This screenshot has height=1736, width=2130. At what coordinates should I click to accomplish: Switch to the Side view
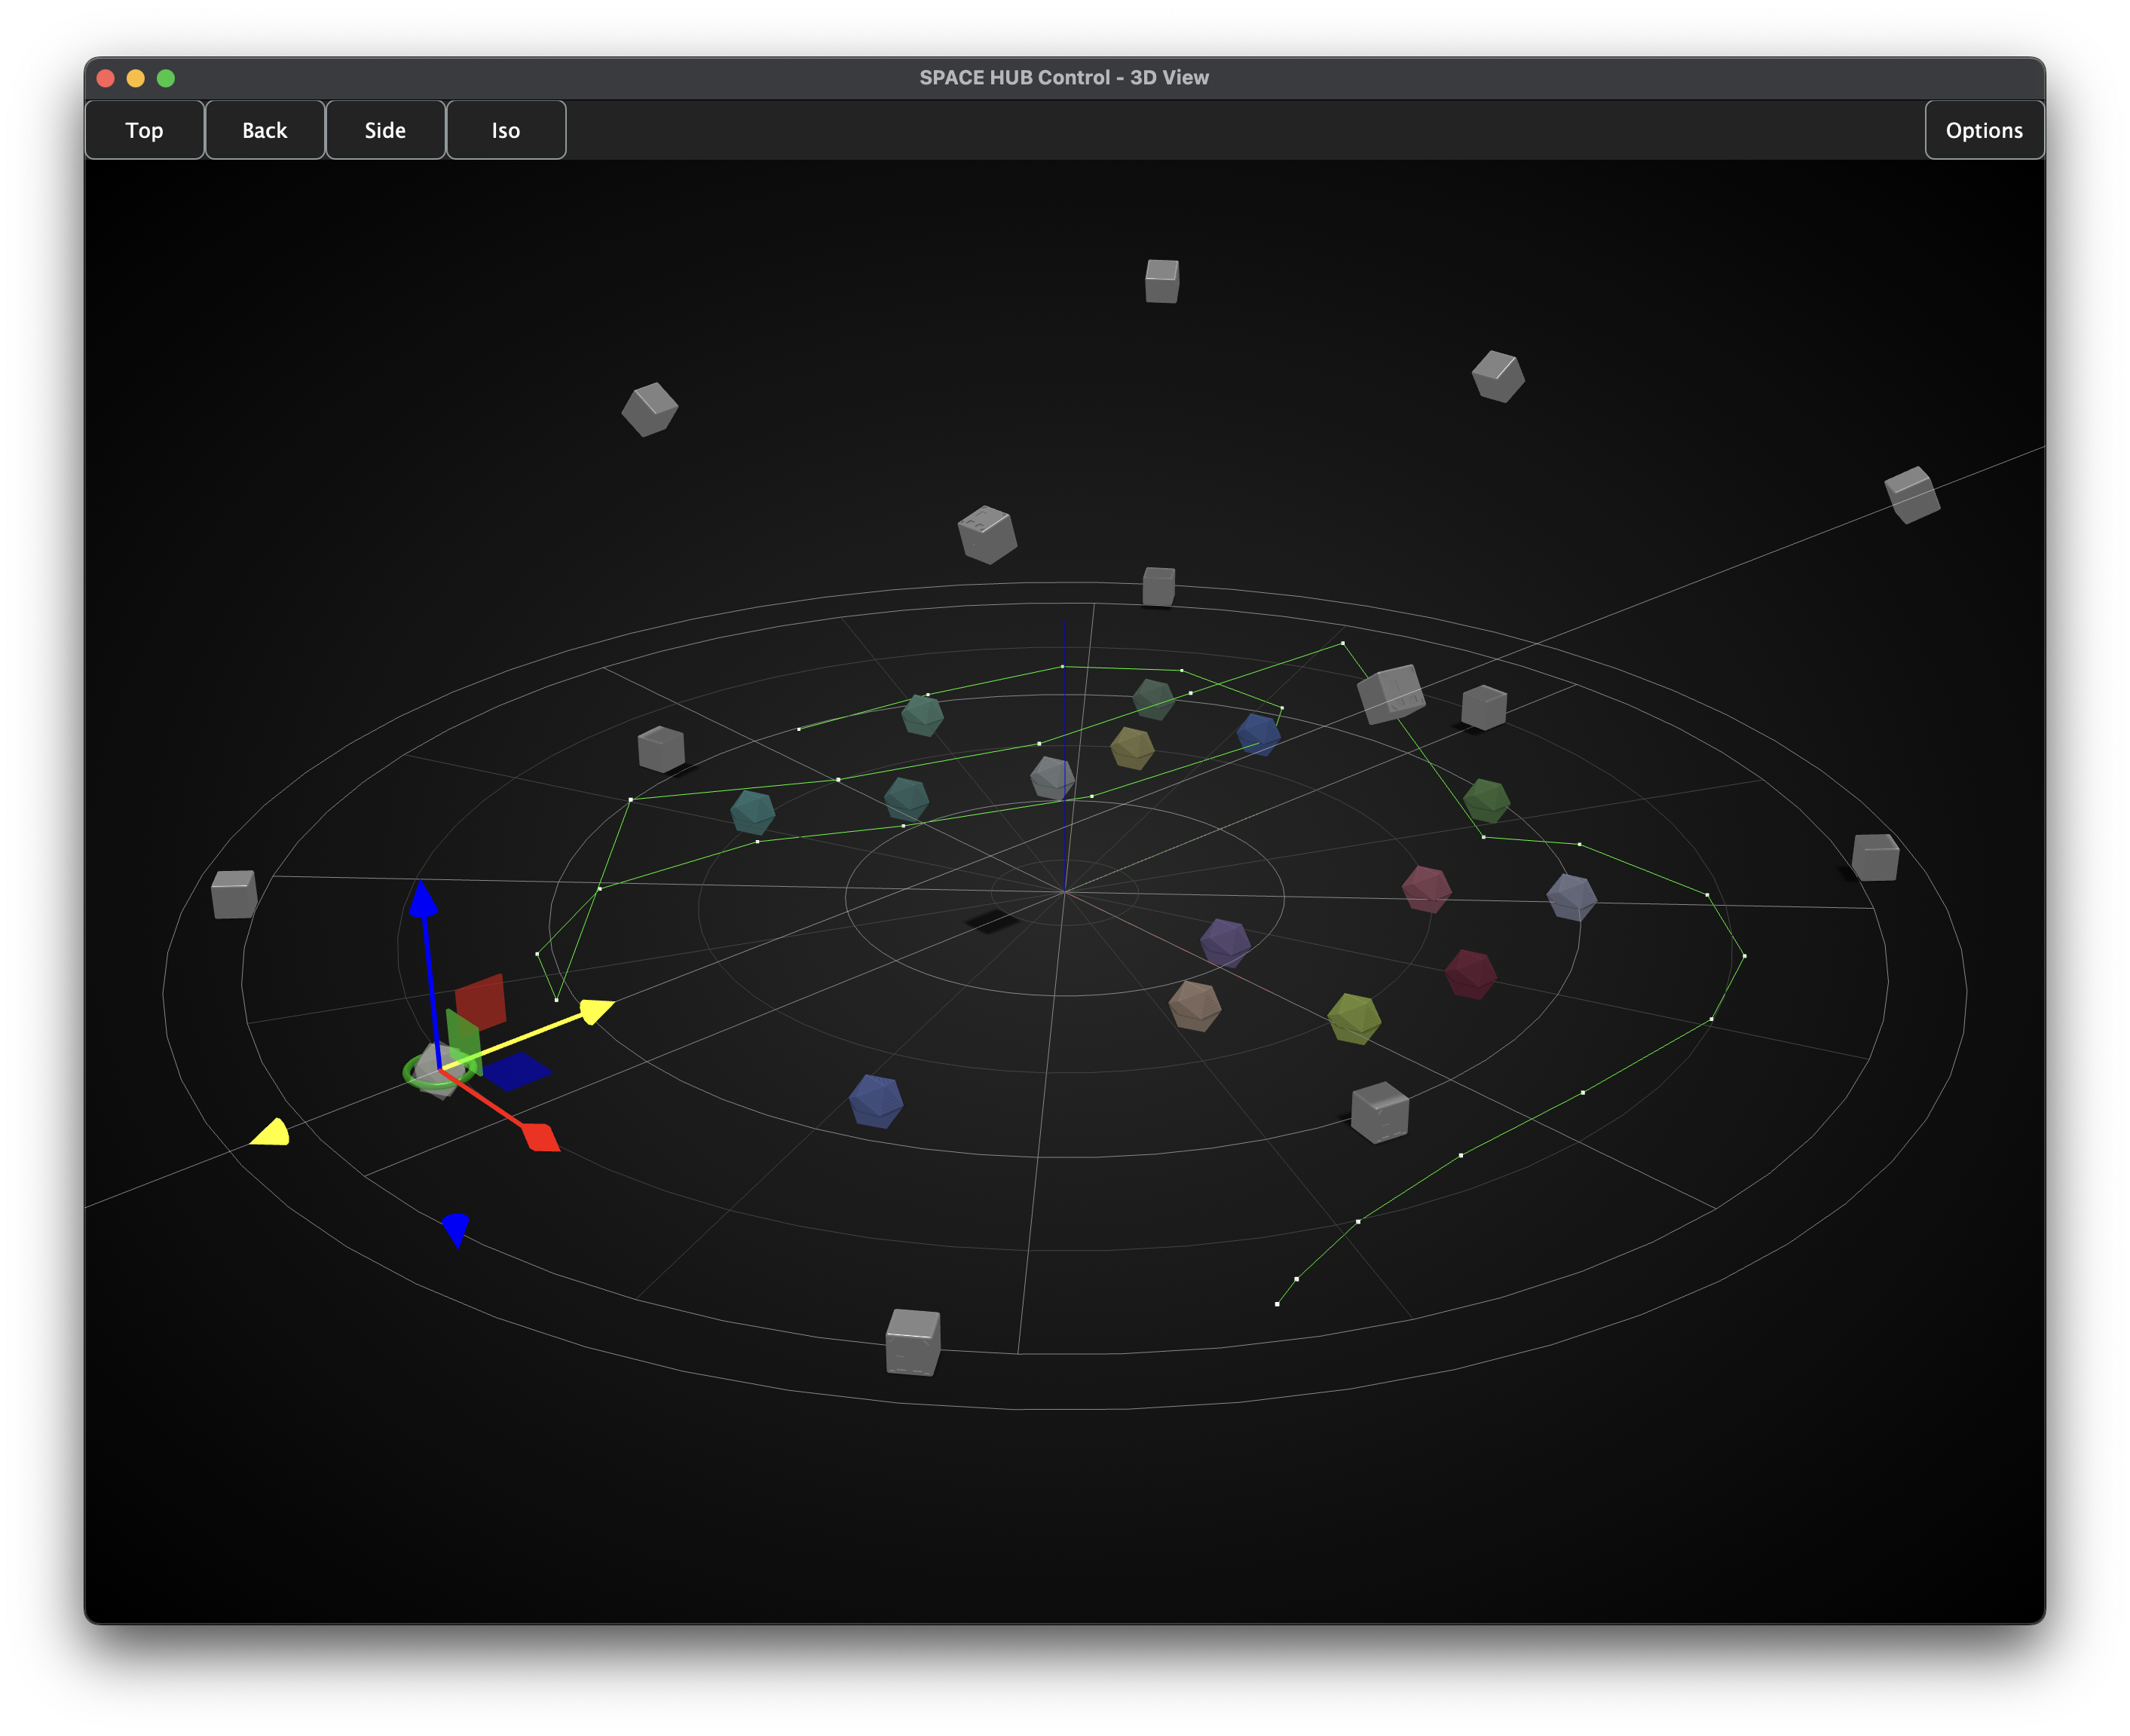pyautogui.click(x=385, y=130)
